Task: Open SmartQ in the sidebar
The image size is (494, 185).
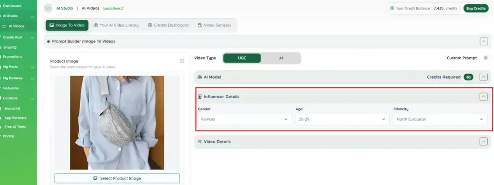Action: 10,47
